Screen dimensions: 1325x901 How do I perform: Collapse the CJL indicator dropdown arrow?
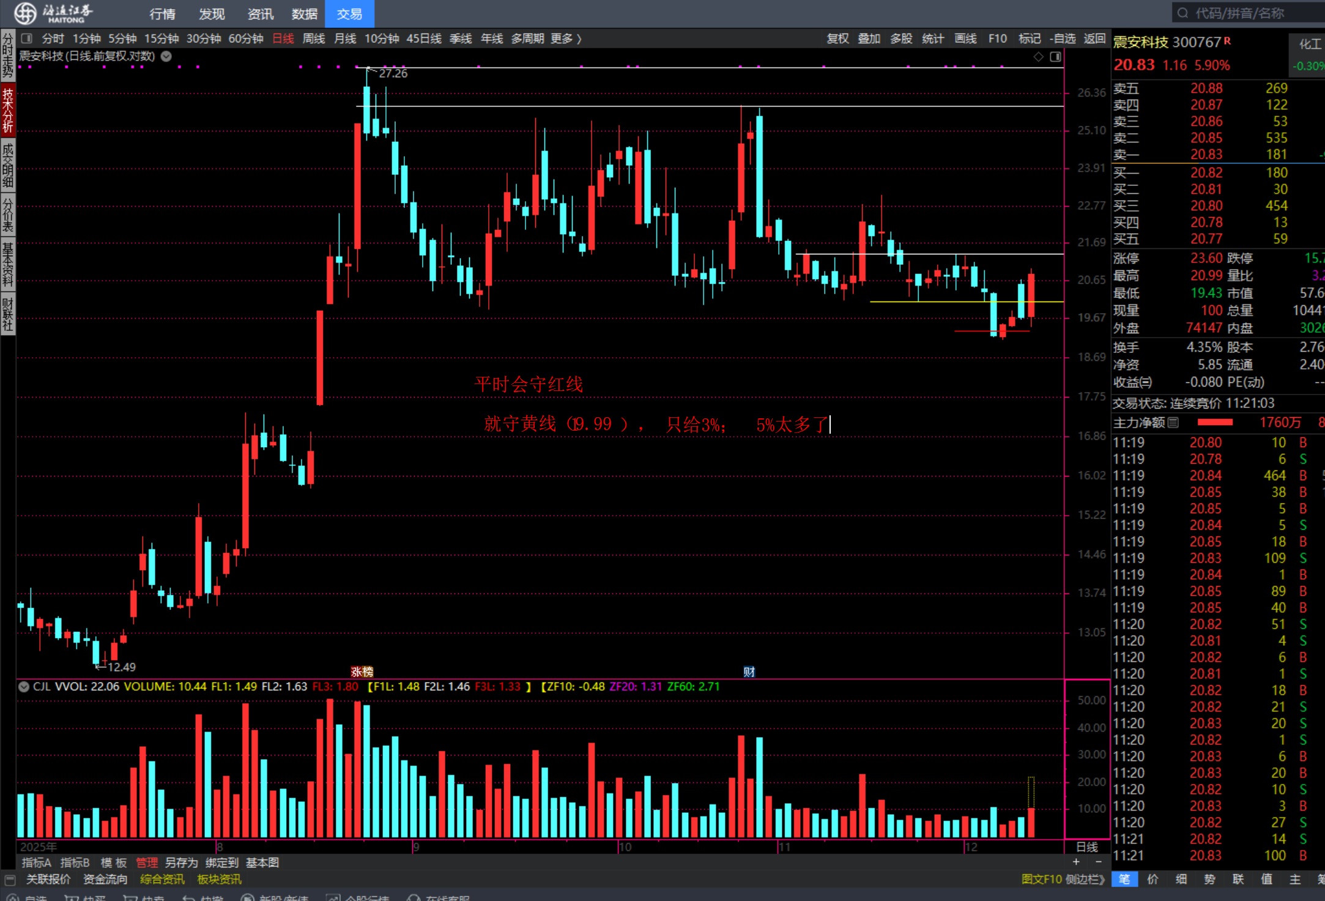click(24, 686)
